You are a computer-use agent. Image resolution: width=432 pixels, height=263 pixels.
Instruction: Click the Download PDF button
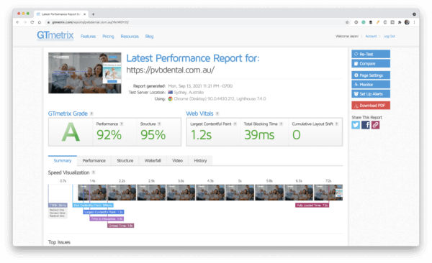coord(371,106)
